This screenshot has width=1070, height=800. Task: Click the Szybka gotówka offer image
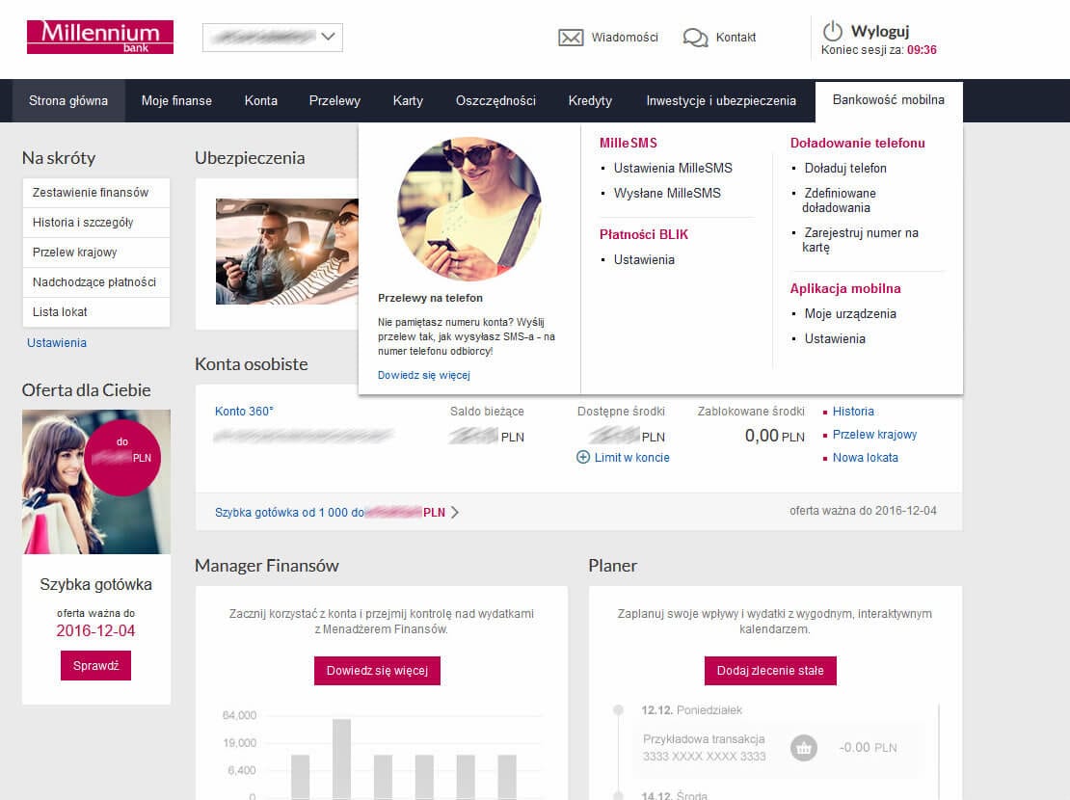tap(96, 482)
